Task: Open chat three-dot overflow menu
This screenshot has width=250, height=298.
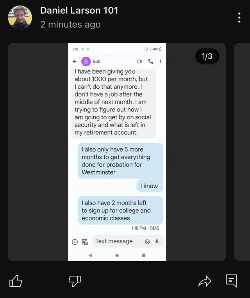Action: click(161, 61)
